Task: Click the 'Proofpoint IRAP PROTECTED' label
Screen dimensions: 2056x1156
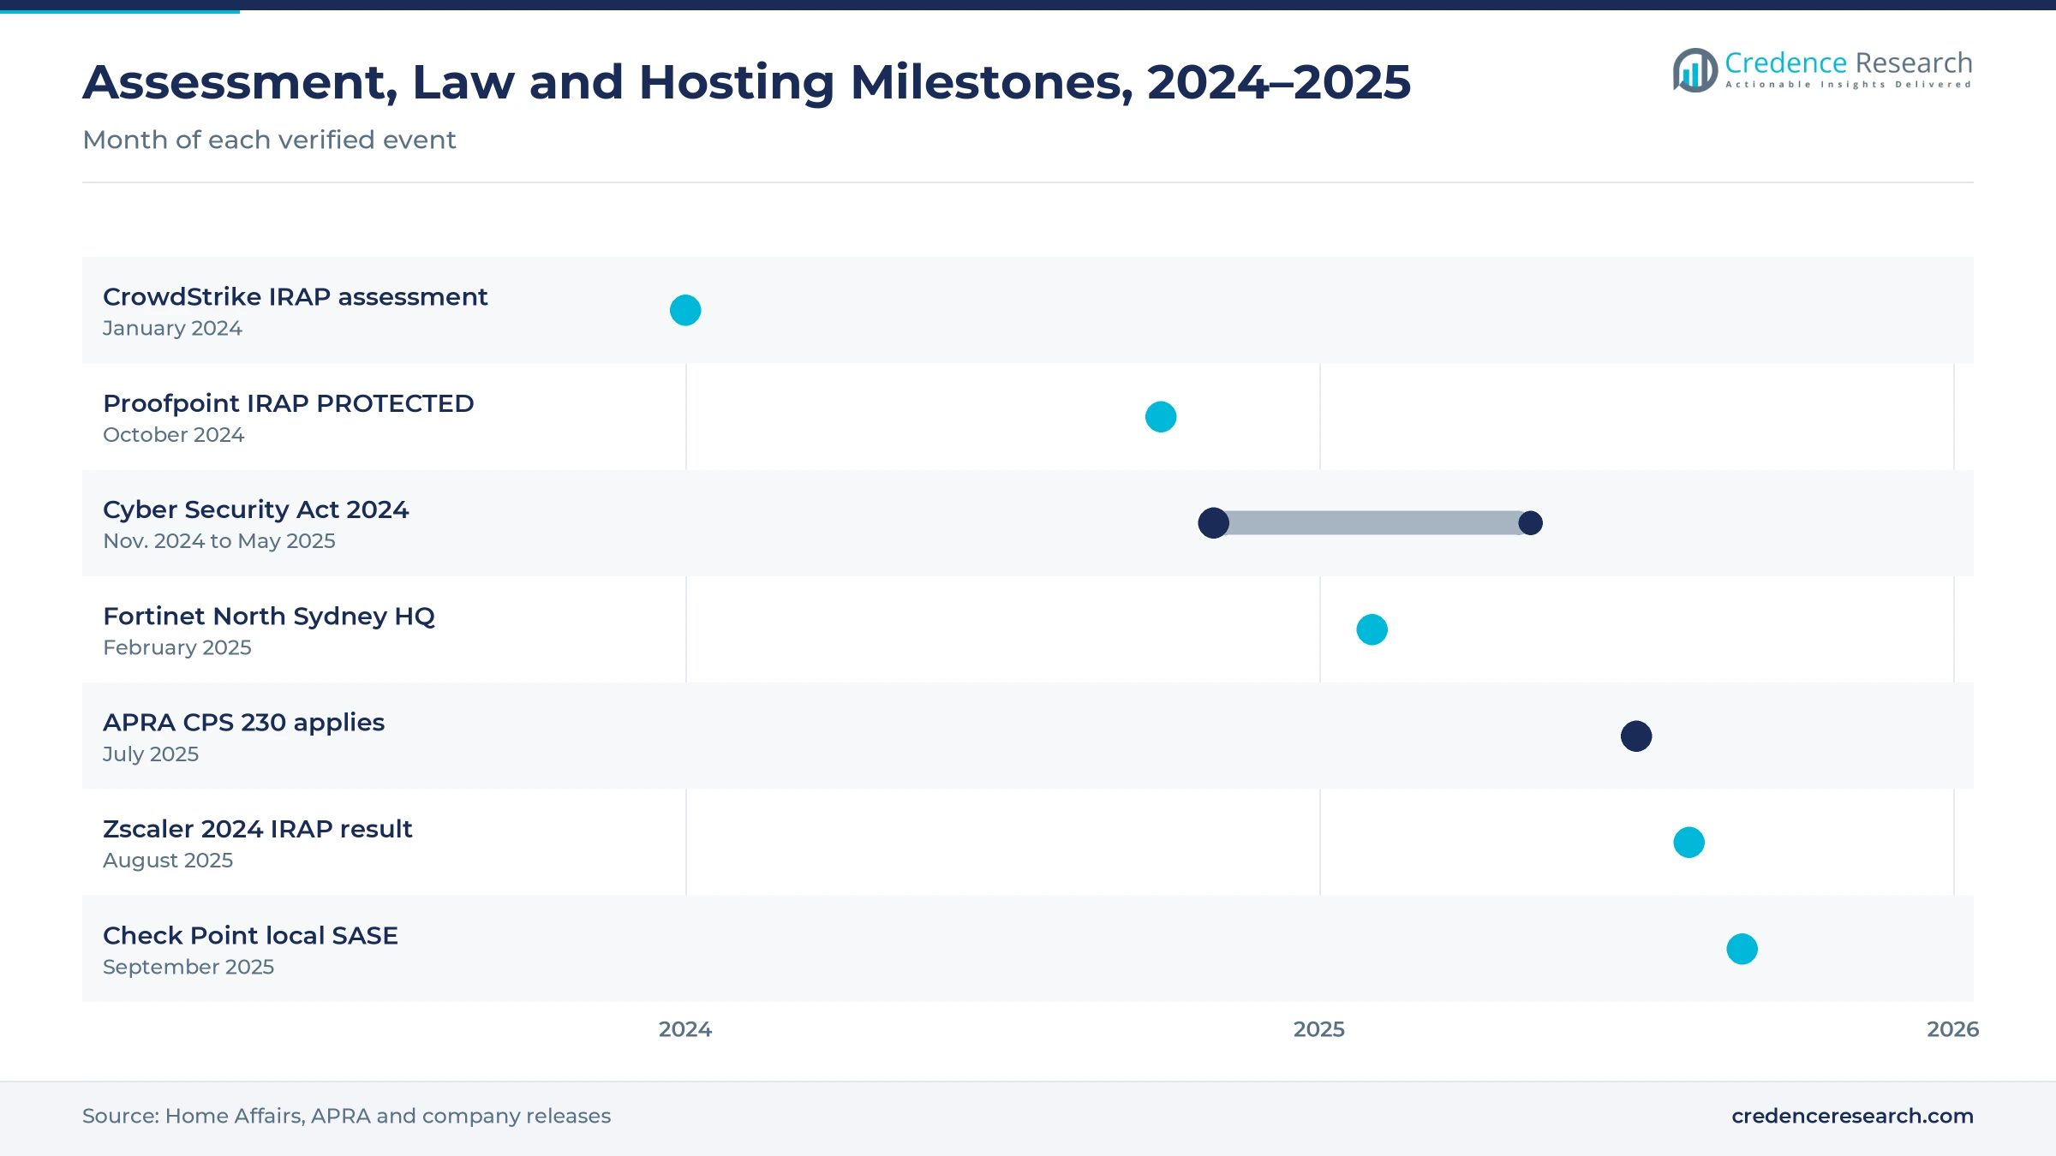Action: (x=288, y=403)
